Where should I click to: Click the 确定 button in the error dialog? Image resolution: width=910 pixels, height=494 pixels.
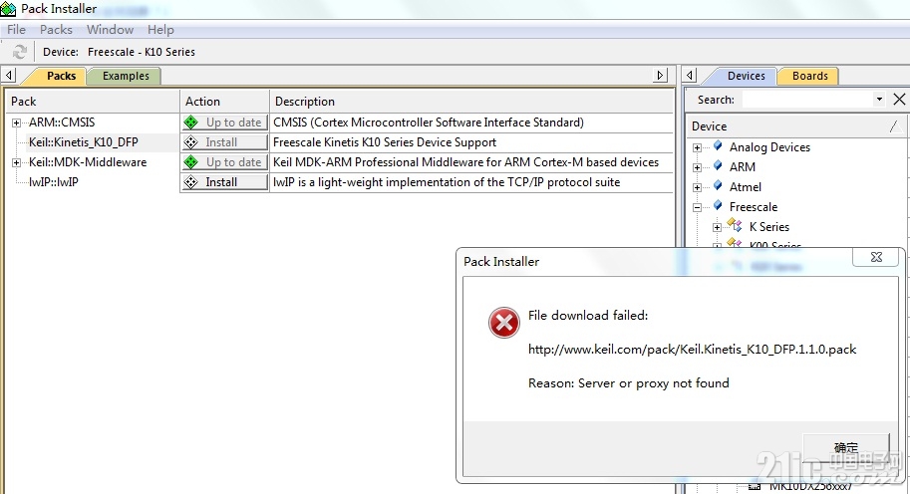point(845,447)
